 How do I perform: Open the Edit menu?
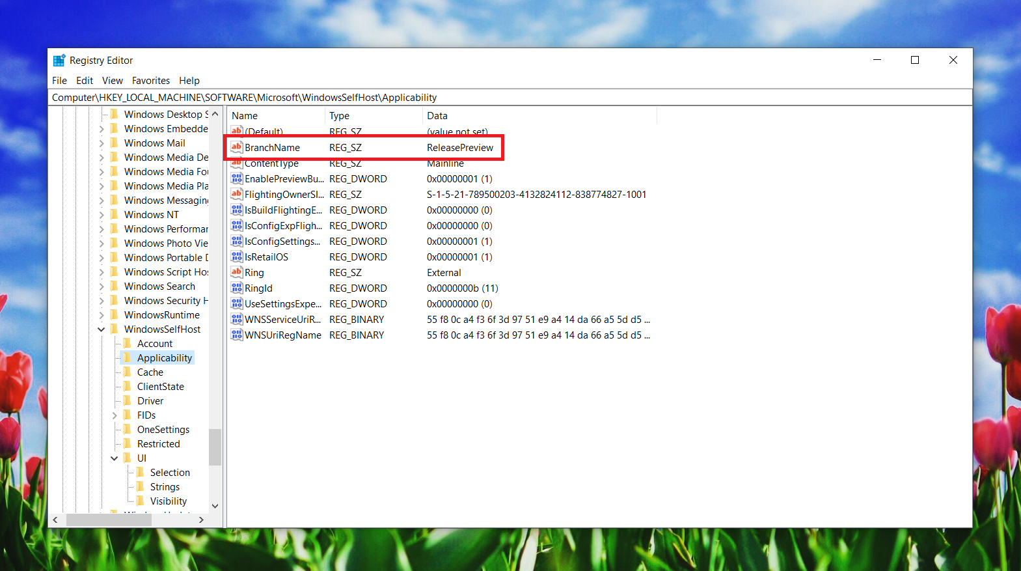85,81
